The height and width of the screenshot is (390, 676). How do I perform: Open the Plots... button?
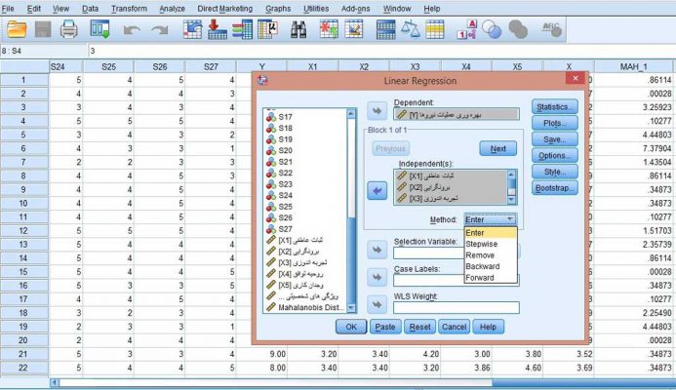pos(555,123)
